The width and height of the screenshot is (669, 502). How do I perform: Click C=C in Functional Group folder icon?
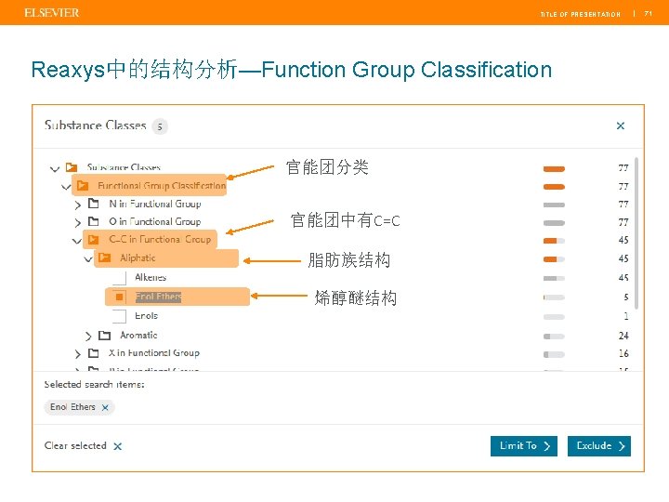pos(94,239)
